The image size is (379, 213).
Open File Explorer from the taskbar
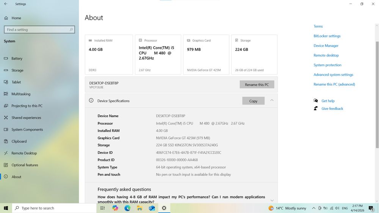tap(139, 208)
